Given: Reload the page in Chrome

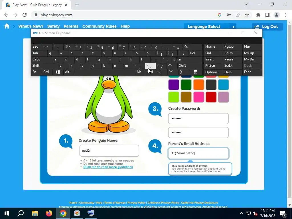Looking at the screenshot, I should (25, 15).
